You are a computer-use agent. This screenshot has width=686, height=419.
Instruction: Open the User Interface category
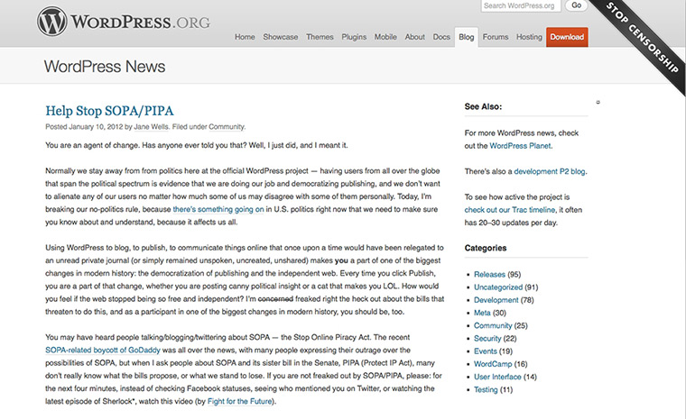click(x=497, y=377)
